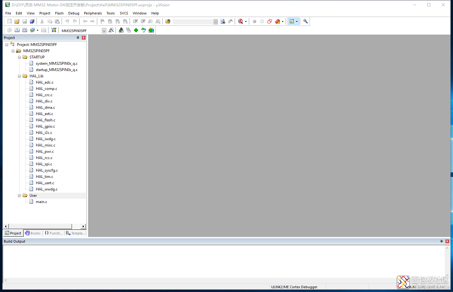This screenshot has width=453, height=292.
Task: Click the Rebuild all target files icon
Action: pos(25,30)
